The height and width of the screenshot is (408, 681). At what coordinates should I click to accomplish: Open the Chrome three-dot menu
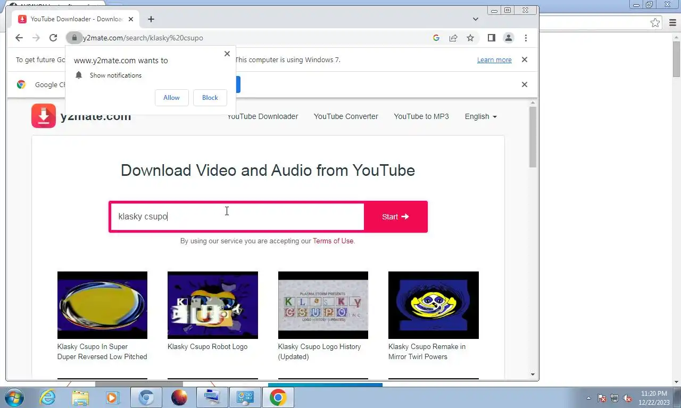coord(526,38)
